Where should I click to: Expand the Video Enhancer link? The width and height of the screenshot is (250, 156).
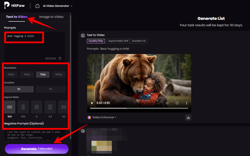[x=102, y=117]
